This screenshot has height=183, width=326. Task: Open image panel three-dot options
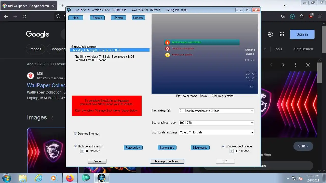(296, 65)
